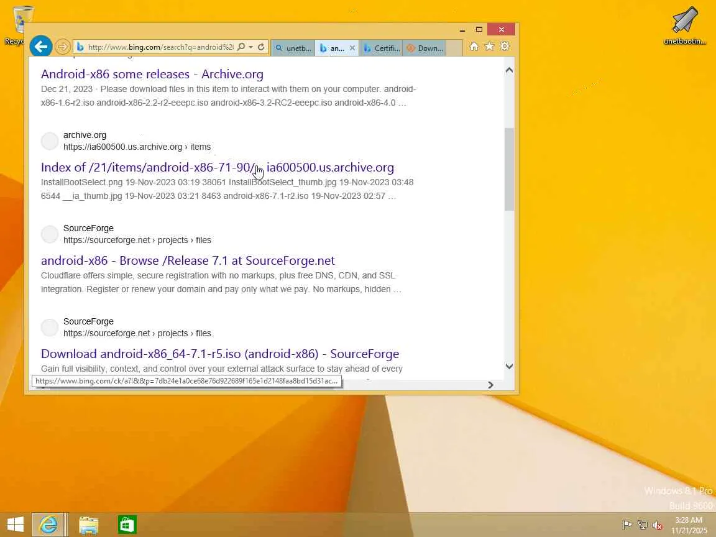Open 'Android-x86 some releases - Archive.org' link
This screenshot has width=716, height=537.
click(152, 74)
